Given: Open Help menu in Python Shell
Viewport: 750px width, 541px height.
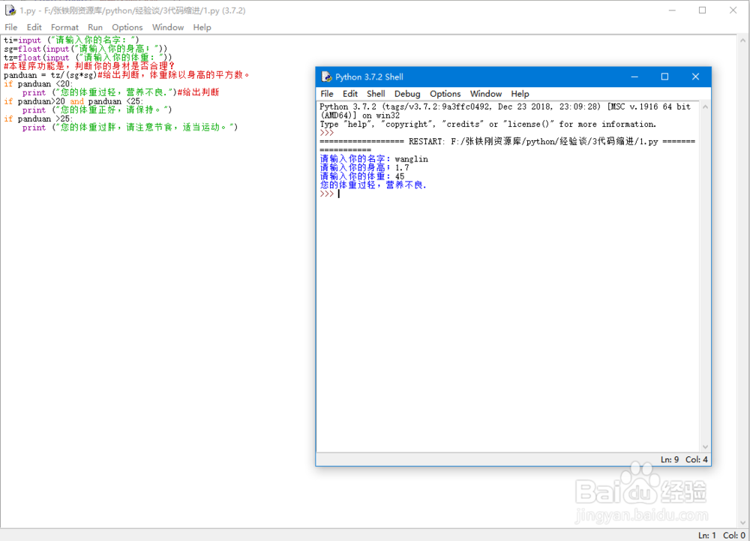Looking at the screenshot, I should click(x=520, y=94).
